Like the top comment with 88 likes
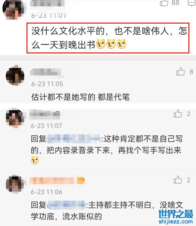Image resolution: width=196 pixels, height=226 pixels. 164,3
